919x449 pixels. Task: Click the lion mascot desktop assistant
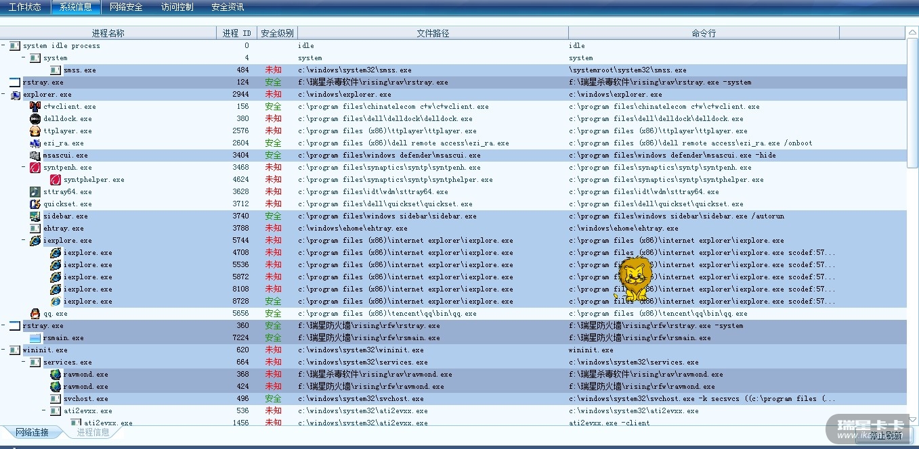(x=635, y=279)
